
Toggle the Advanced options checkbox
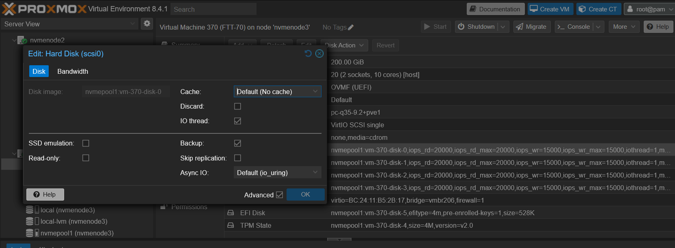(279, 195)
